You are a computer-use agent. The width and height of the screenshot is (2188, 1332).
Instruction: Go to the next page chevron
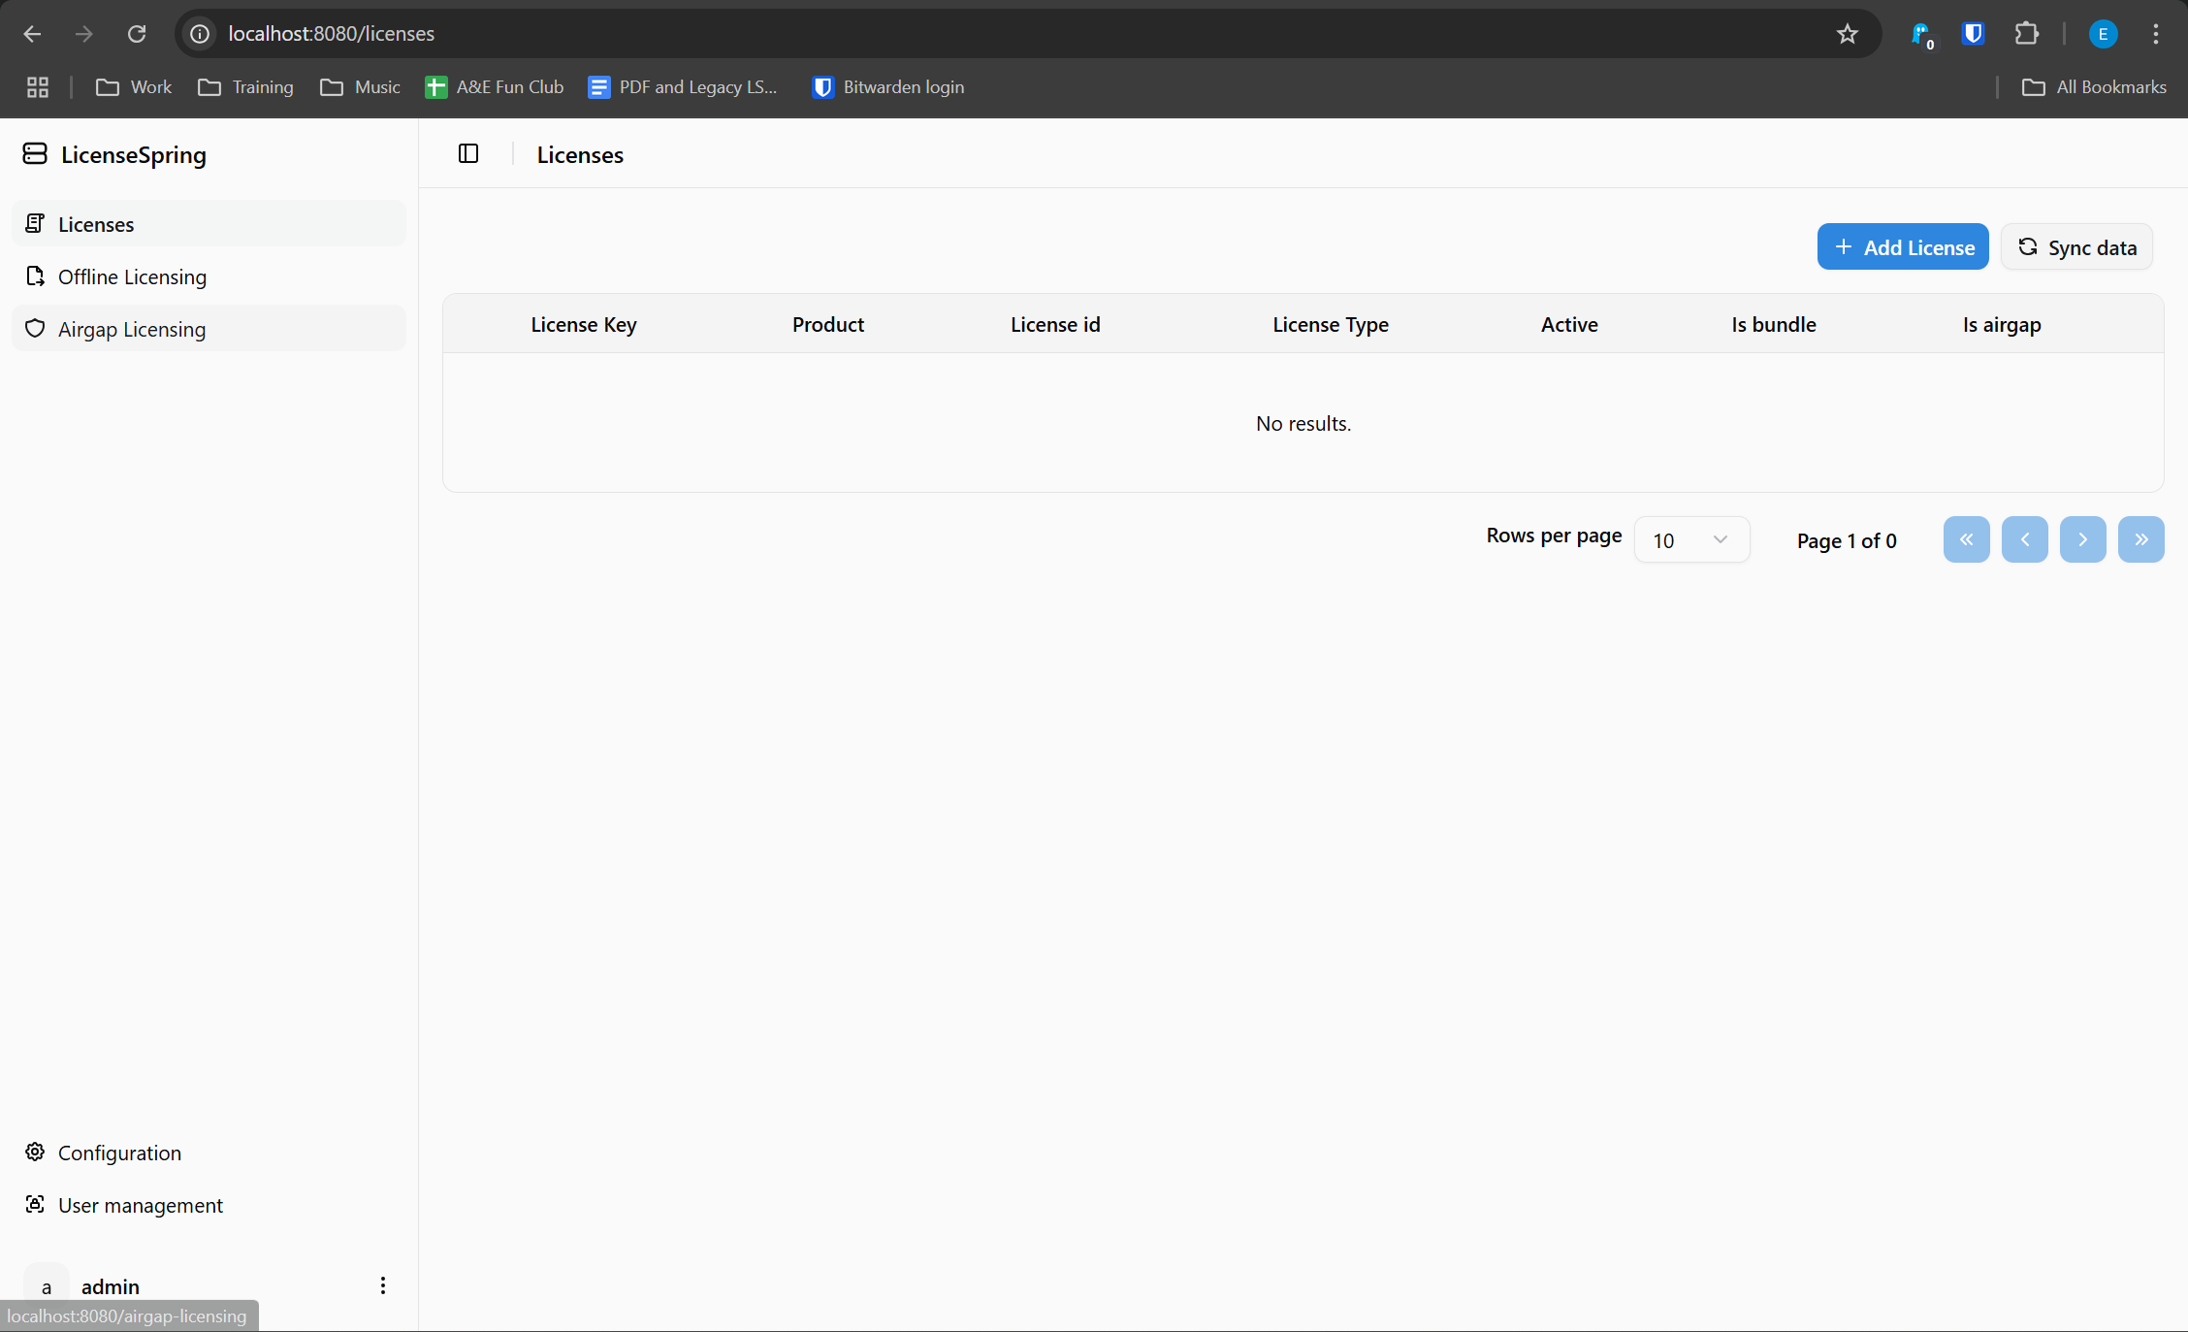(x=2082, y=539)
